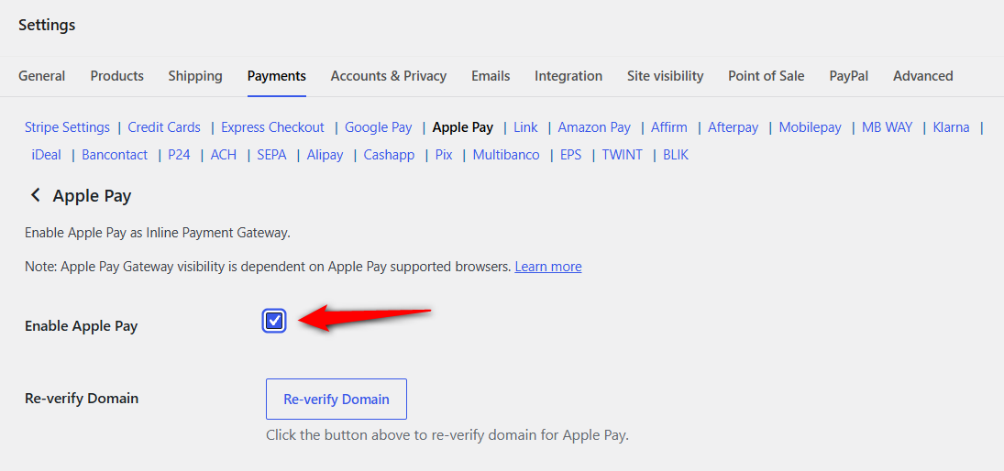Select the Apple Pay sub-section link
1004x471 pixels.
pyautogui.click(x=463, y=127)
